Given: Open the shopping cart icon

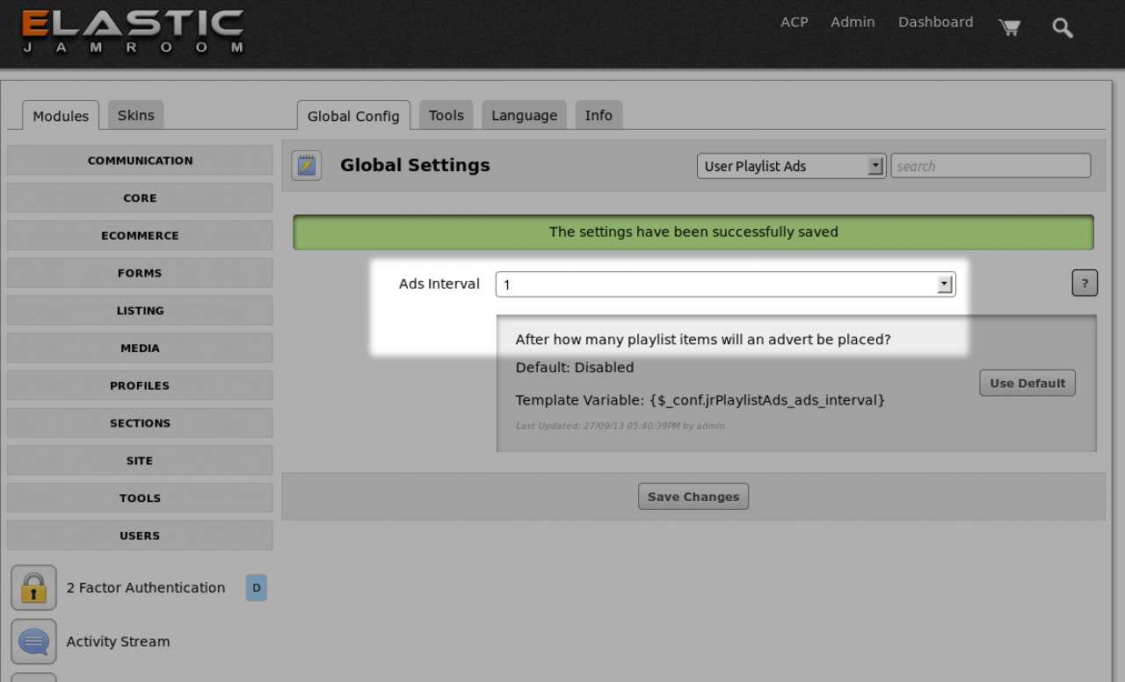Looking at the screenshot, I should [1009, 27].
